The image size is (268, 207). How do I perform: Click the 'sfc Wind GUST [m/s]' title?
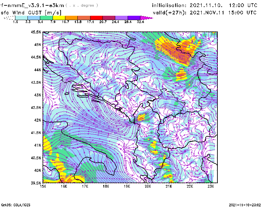[x=31, y=13]
